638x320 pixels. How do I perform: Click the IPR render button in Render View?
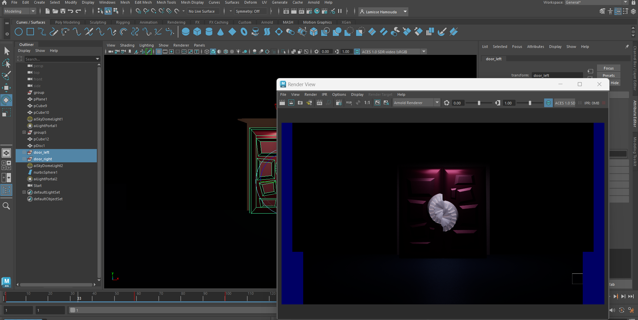pyautogui.click(x=319, y=103)
